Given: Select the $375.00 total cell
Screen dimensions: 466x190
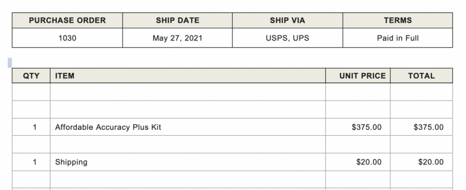Looking at the screenshot, I should [x=421, y=127].
